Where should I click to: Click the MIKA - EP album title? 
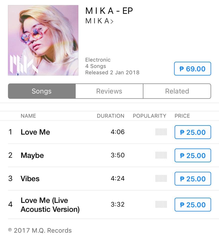(x=109, y=11)
